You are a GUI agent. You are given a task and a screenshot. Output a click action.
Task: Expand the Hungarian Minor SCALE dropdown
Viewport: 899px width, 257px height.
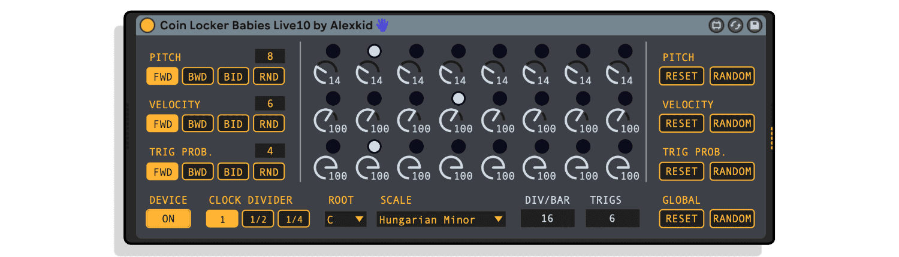point(441,219)
